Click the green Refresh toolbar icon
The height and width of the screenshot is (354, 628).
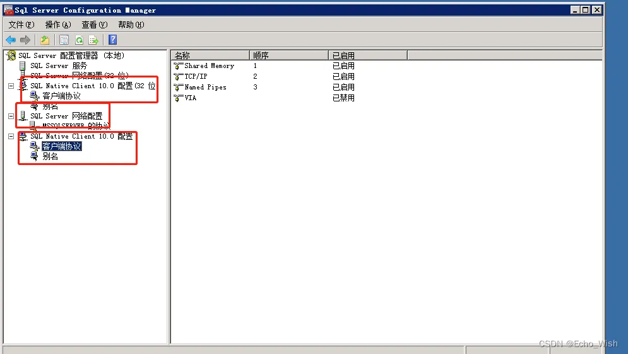pyautogui.click(x=79, y=40)
